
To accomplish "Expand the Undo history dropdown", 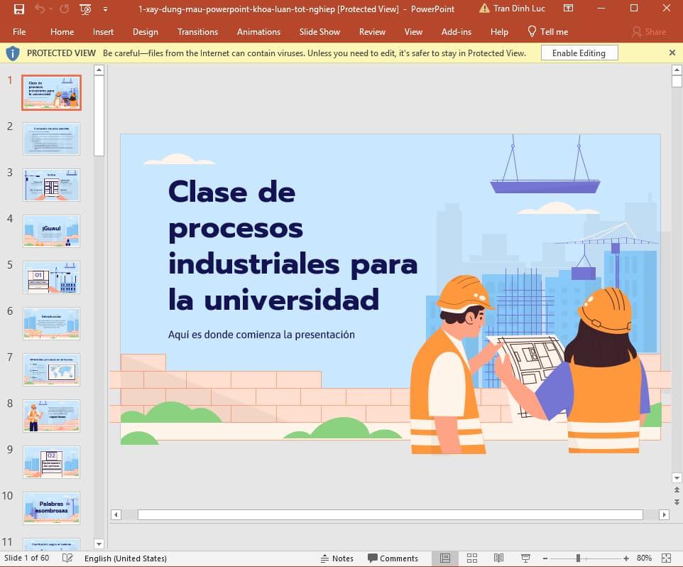I will [x=50, y=9].
